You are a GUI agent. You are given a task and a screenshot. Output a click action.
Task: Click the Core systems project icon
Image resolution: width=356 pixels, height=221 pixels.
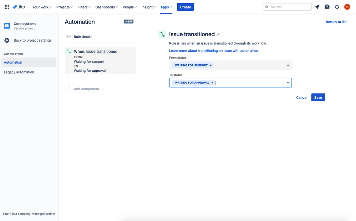click(7, 26)
